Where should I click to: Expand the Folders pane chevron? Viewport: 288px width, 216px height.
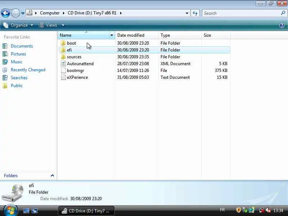coord(52,176)
